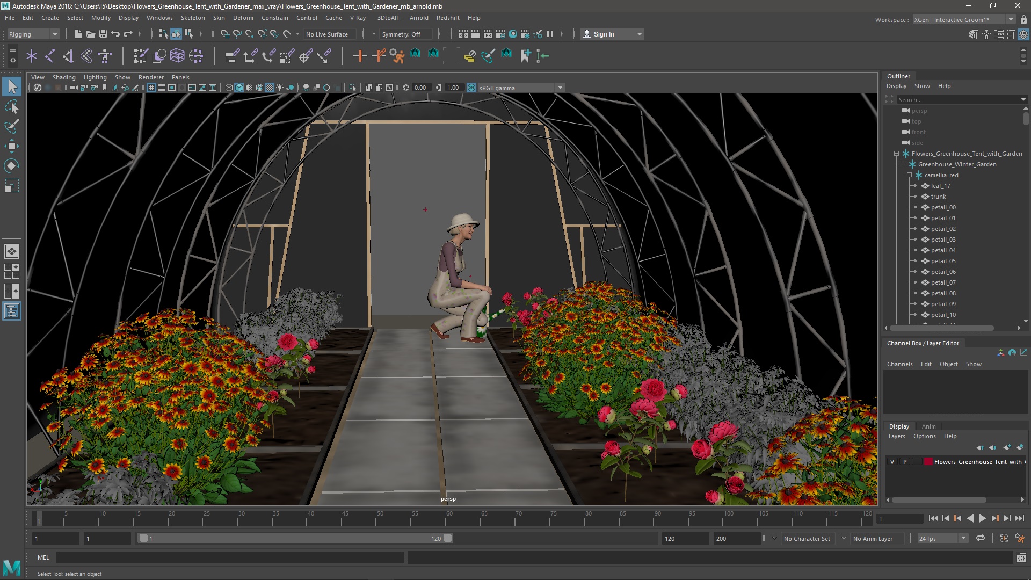The height and width of the screenshot is (580, 1031).
Task: Activate the Paint Selection tool
Action: [12, 127]
